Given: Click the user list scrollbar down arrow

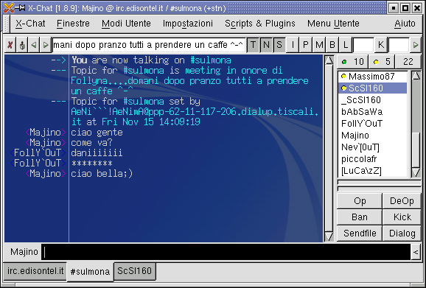Looking at the screenshot, I should coord(416,172).
